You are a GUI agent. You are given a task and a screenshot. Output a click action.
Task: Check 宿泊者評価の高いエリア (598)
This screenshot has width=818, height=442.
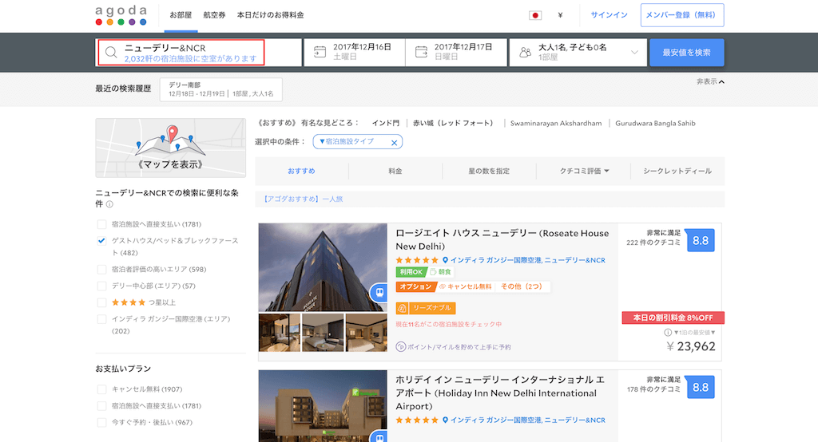click(x=101, y=270)
